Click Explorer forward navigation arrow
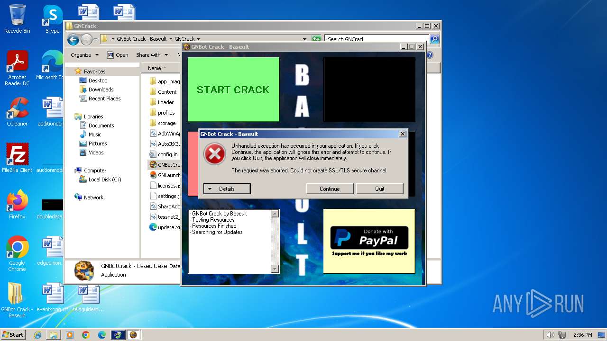607x341 pixels. [x=86, y=39]
